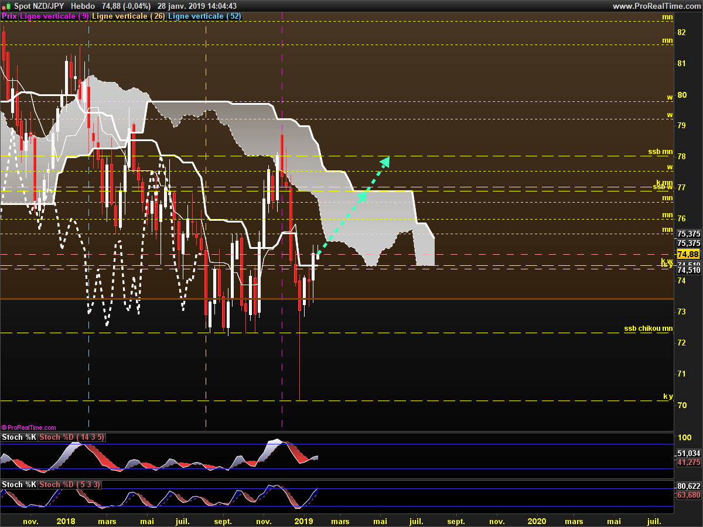This screenshot has width=703, height=527.
Task: Click the candlestick chart icon beside Spot NZD/JPY
Action: [x=6, y=6]
